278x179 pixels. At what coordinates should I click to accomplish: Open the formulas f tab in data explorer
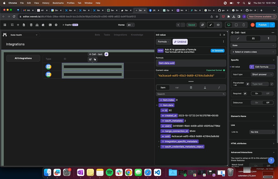click(x=219, y=87)
